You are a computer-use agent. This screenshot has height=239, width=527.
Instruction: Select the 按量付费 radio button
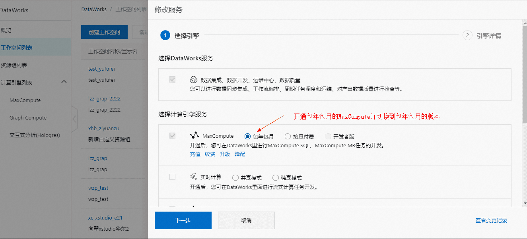coord(288,136)
